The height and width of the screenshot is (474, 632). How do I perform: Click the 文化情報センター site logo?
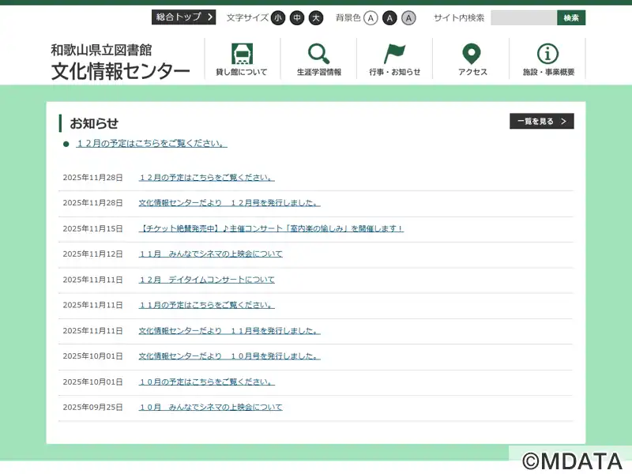pos(120,62)
